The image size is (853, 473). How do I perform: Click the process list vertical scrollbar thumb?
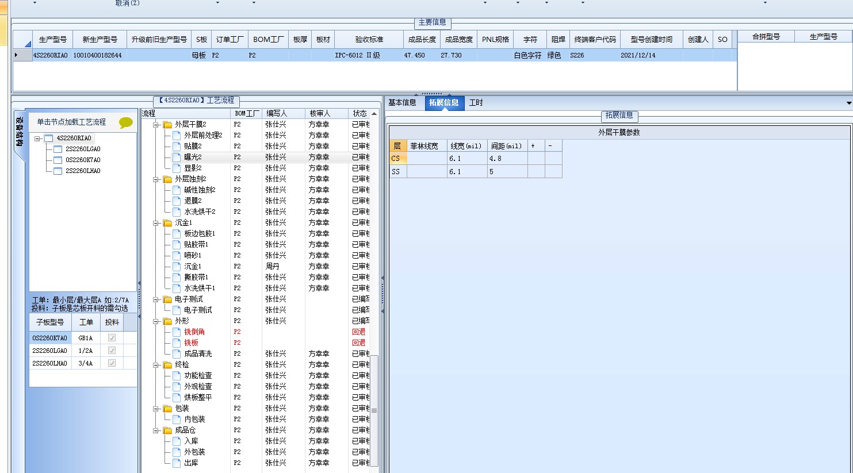(374, 410)
